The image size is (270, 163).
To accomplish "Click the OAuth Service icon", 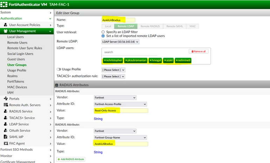I will pos(6,130).
